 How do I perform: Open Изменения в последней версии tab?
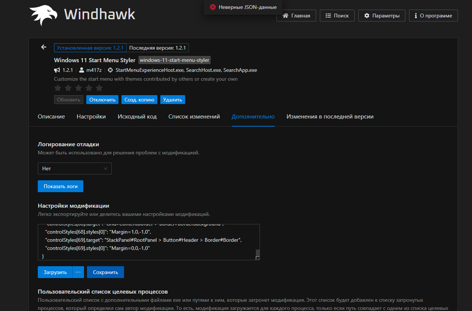click(330, 117)
